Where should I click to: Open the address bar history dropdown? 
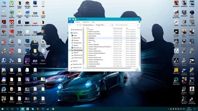click(x=110, y=25)
